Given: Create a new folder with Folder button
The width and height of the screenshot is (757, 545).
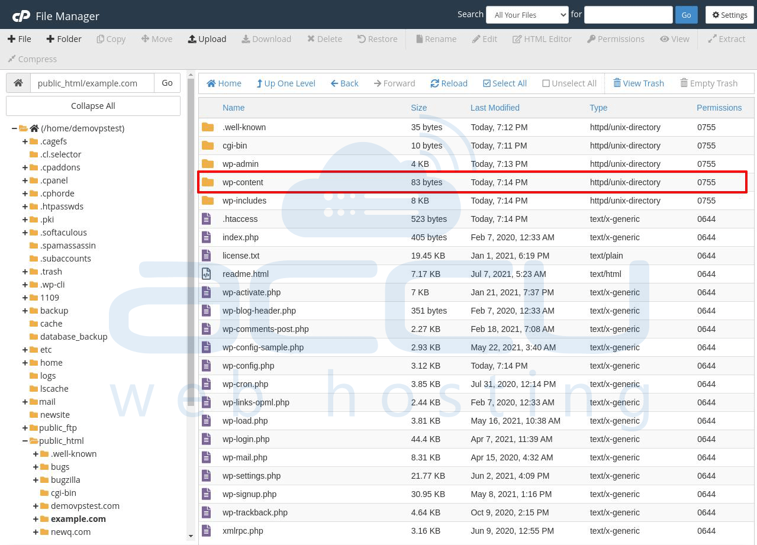Looking at the screenshot, I should (64, 39).
